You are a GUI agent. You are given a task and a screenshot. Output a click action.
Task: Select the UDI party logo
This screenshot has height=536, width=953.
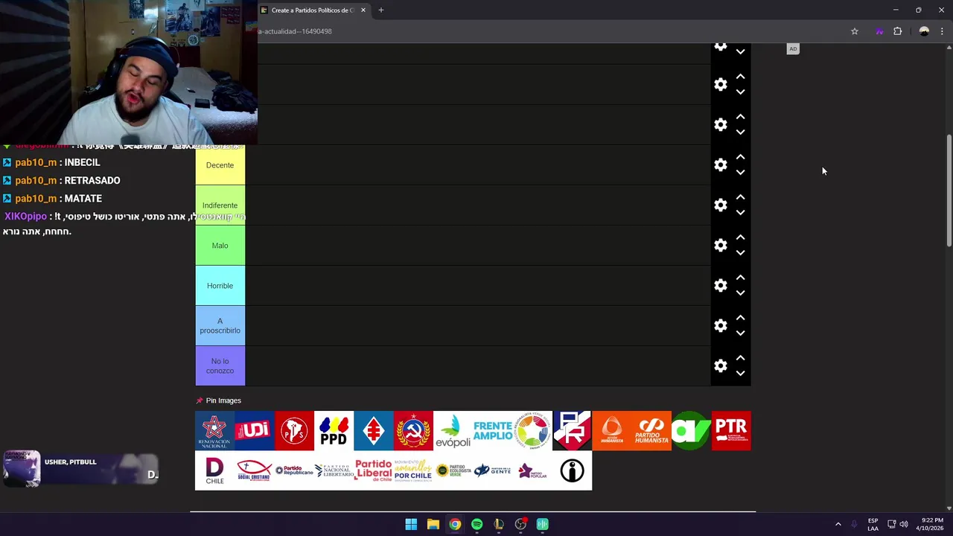pos(254,431)
